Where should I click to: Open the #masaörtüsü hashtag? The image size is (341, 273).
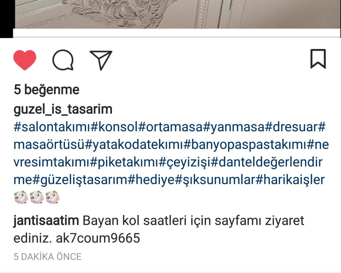click(49, 145)
